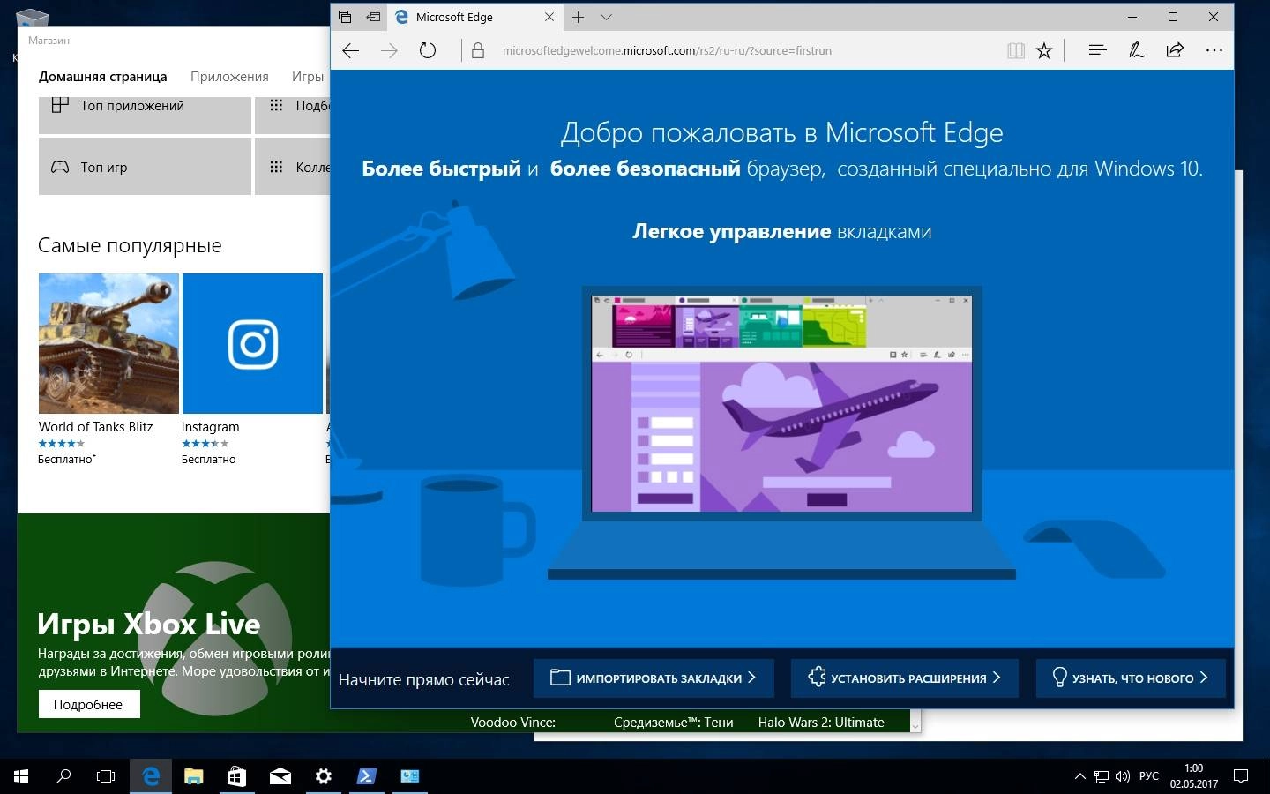Go forward in Edge
Image resolution: width=1270 pixels, height=794 pixels.
(x=389, y=50)
